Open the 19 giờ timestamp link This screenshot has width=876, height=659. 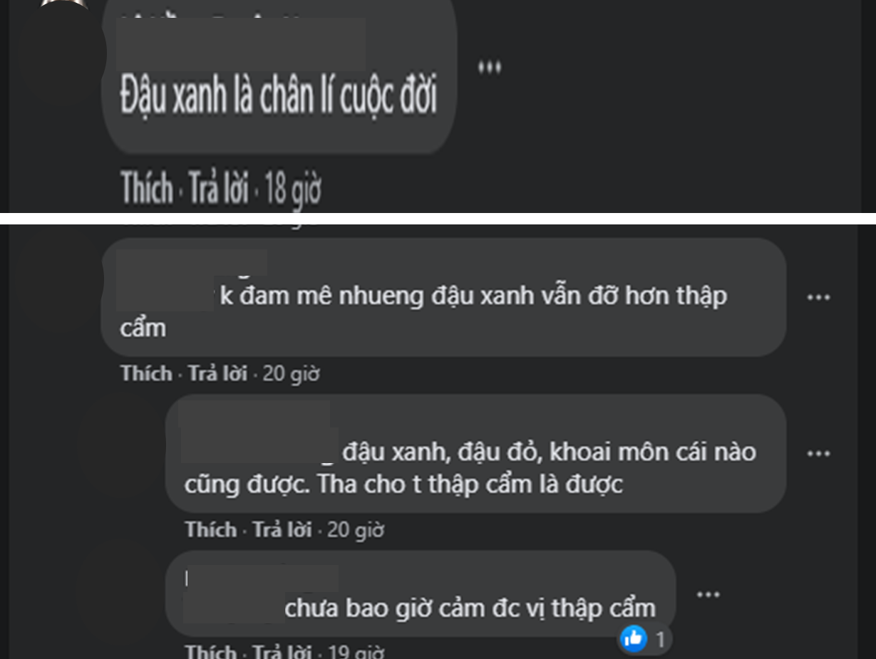tap(356, 652)
